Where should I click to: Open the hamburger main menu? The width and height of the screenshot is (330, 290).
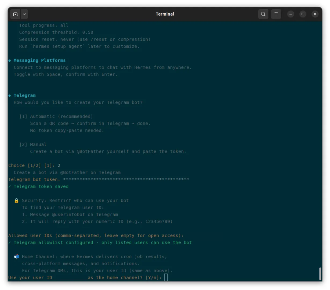pyautogui.click(x=276, y=14)
